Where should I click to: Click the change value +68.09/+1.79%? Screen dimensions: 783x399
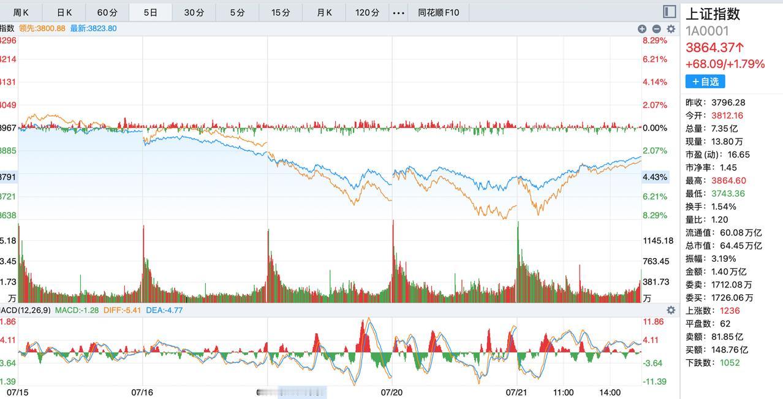pyautogui.click(x=725, y=64)
